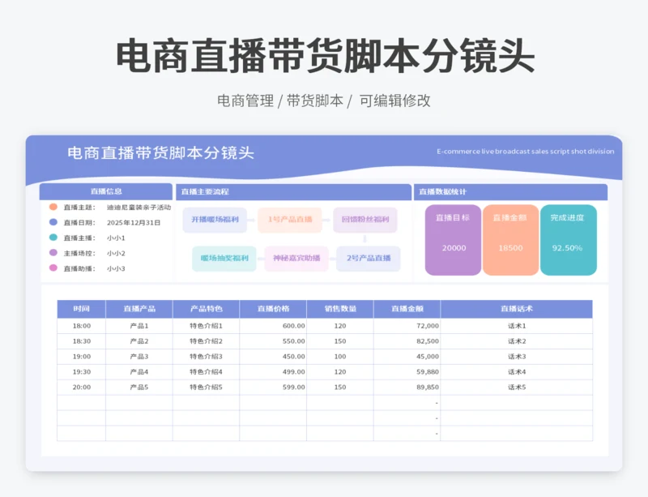Select the 599.00 price cell
This screenshot has height=497, width=648.
click(273, 388)
